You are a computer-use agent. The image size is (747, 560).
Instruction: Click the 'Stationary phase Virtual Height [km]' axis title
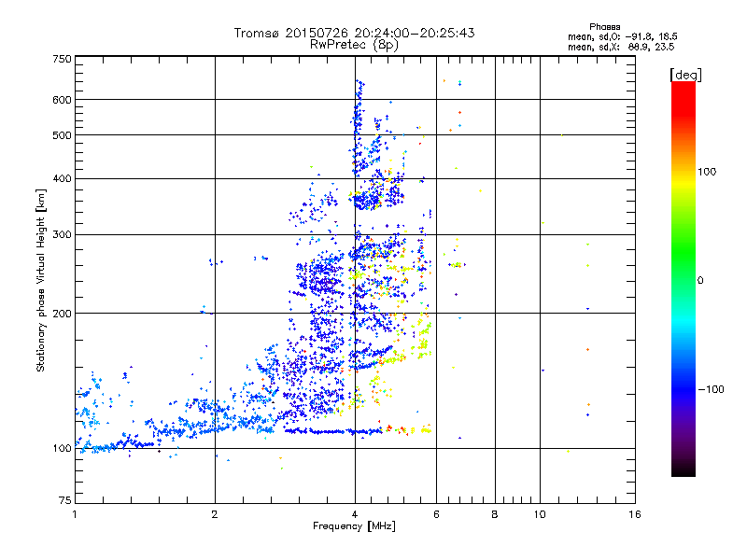pyautogui.click(x=41, y=281)
